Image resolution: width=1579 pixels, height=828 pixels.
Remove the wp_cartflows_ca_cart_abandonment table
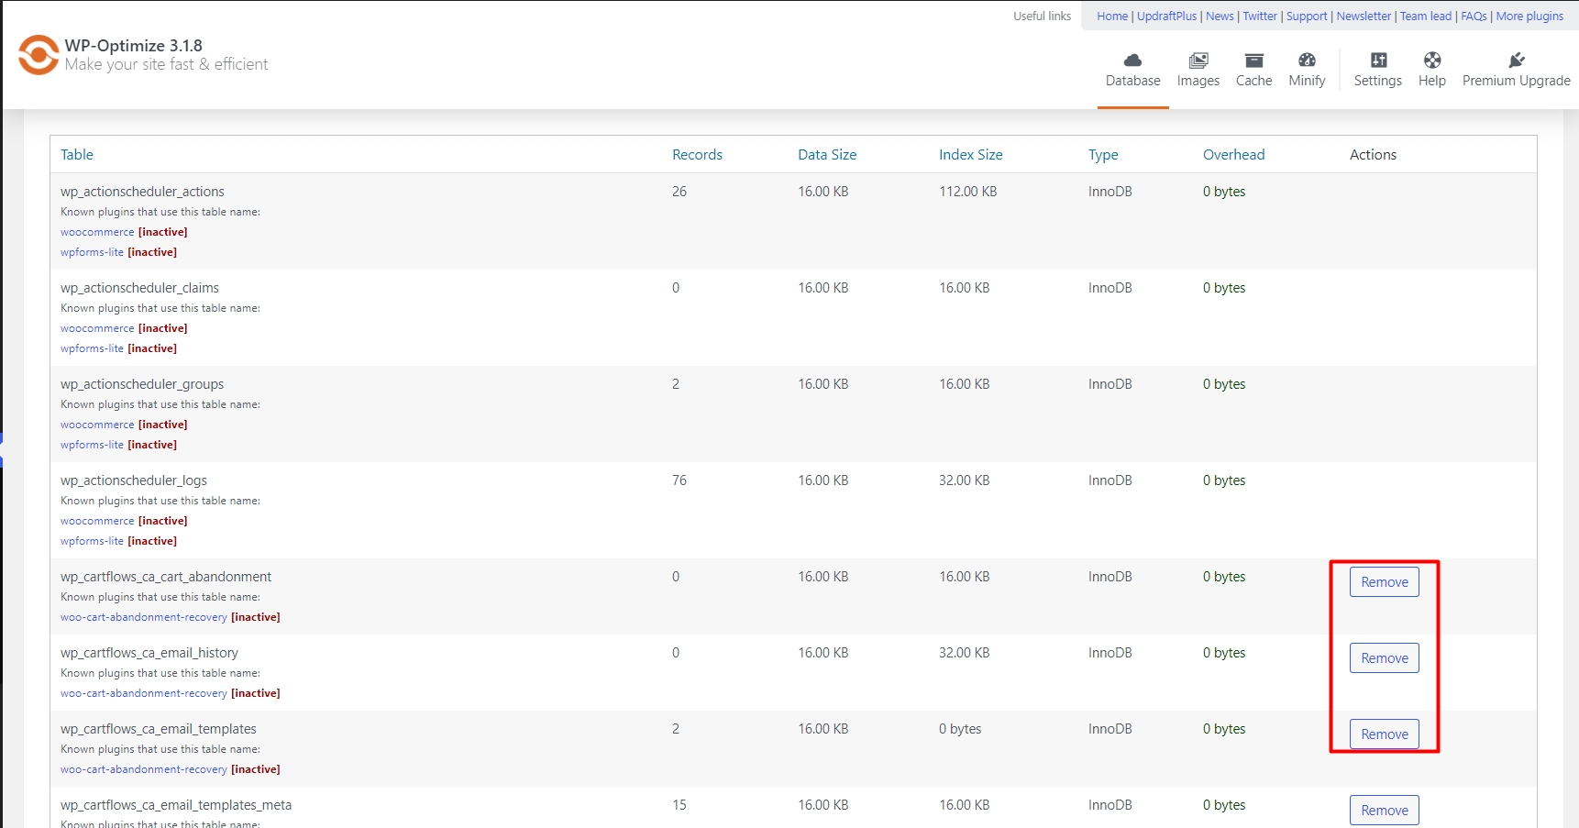[x=1384, y=582]
